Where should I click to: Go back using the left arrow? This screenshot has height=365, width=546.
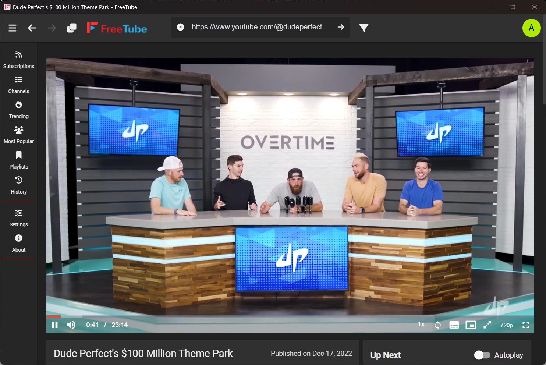tap(32, 28)
